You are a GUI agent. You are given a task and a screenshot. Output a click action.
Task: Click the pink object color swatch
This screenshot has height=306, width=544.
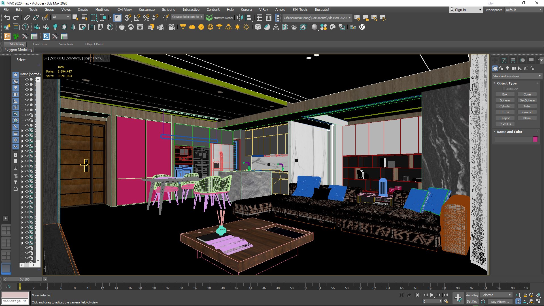[535, 139]
